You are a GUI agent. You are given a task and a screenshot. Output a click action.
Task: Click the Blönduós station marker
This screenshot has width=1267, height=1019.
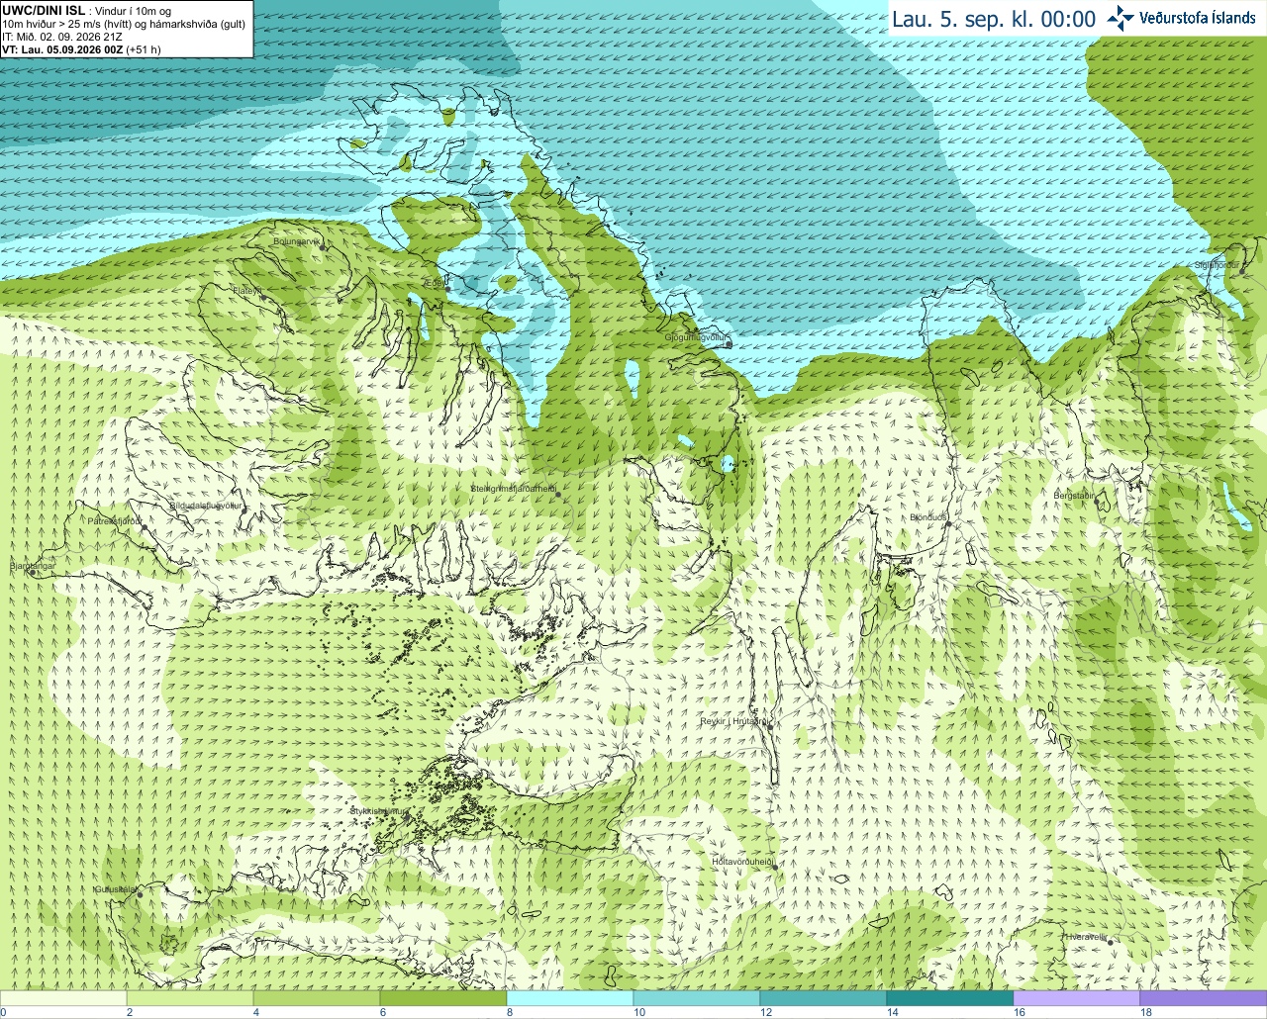pyautogui.click(x=947, y=524)
